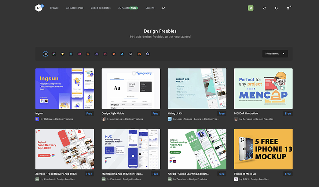
Task: Open the Sapiens menu item
Action: click(150, 8)
